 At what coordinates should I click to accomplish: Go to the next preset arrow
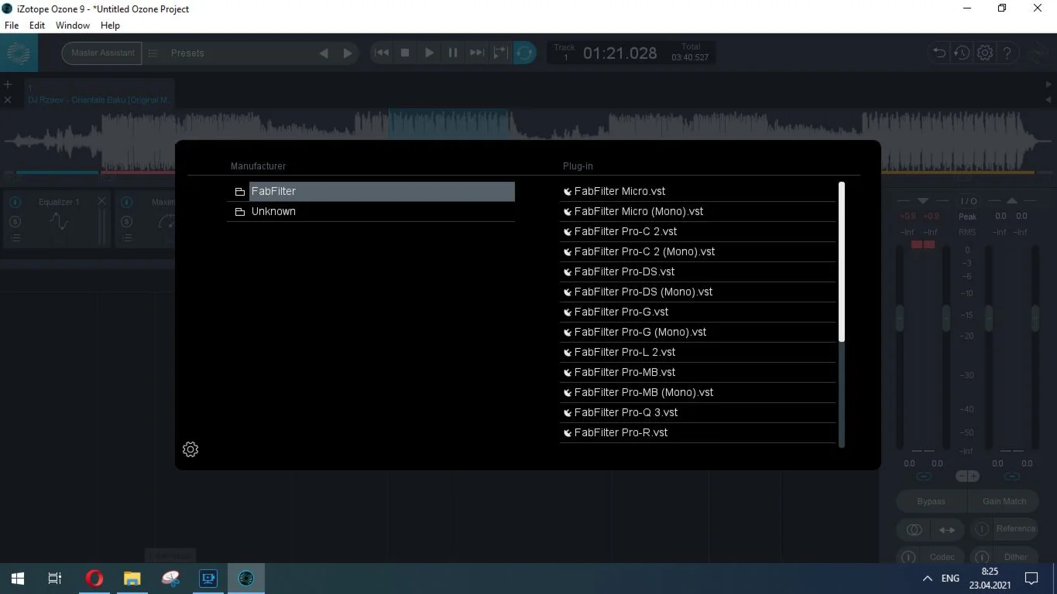pos(348,53)
